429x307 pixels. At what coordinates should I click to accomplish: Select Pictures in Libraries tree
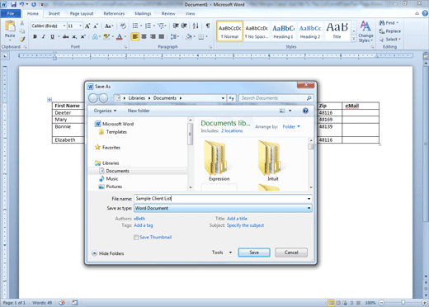(111, 187)
